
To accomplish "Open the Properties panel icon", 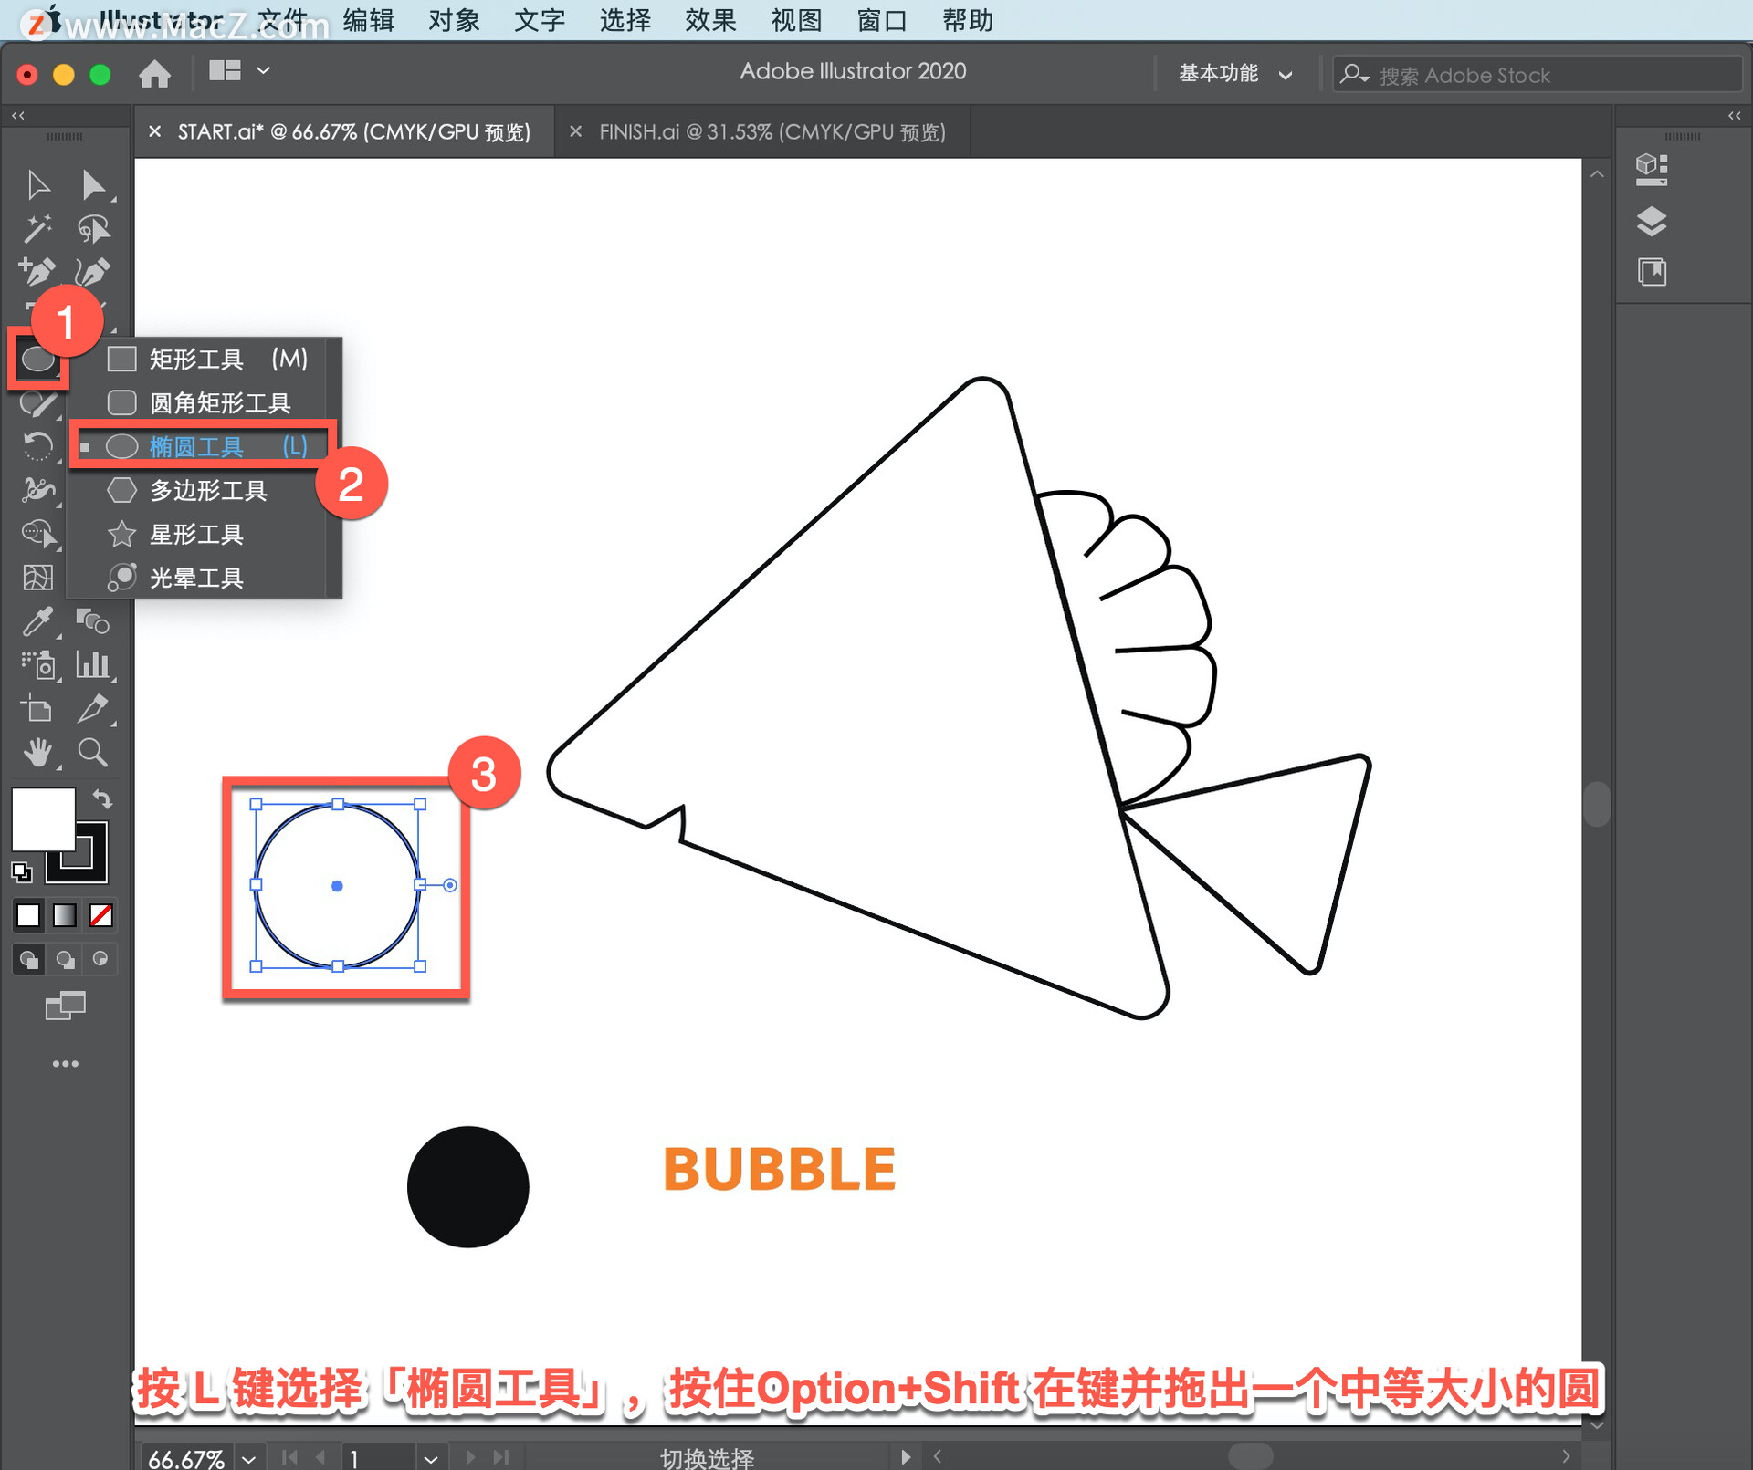I will click(1652, 170).
